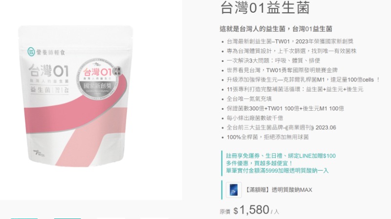Open the 透明質酸鈉MAX gift product thumbnail

(234, 190)
